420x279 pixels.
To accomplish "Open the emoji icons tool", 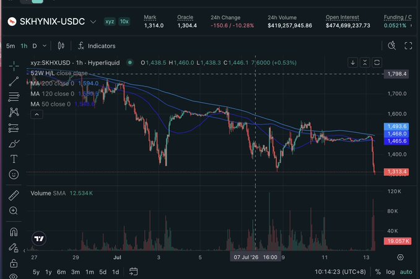I will (x=14, y=174).
